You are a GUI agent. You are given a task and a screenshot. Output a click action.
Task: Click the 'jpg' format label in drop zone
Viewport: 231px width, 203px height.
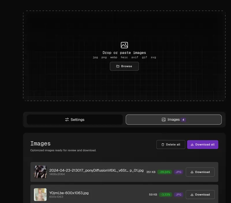click(x=95, y=57)
